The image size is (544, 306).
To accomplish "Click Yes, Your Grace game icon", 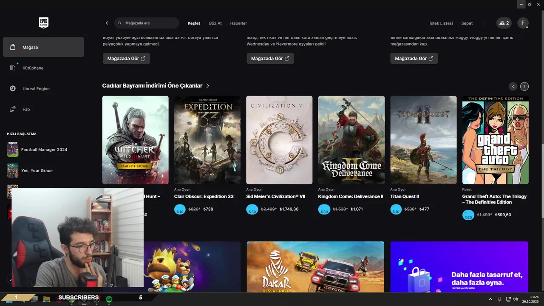I will coord(13,170).
